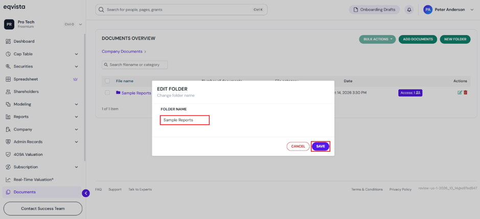This screenshot has width=480, height=219.
Task: Open Spreadsheet in the sidebar
Action: click(26, 79)
